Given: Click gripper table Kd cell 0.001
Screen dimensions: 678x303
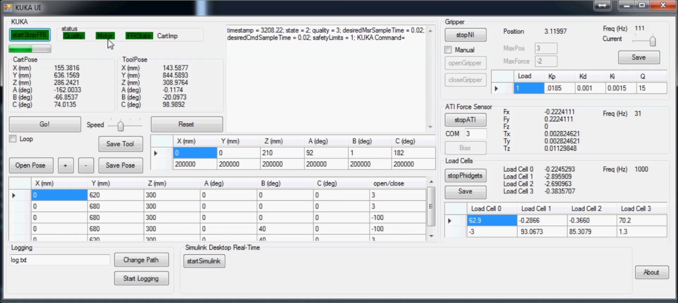Looking at the screenshot, I should 590,88.
